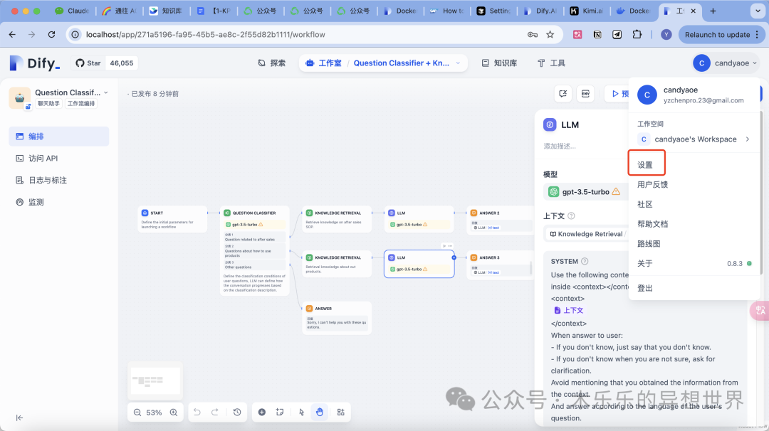
Task: Click 关于 version entry
Action: (694, 263)
